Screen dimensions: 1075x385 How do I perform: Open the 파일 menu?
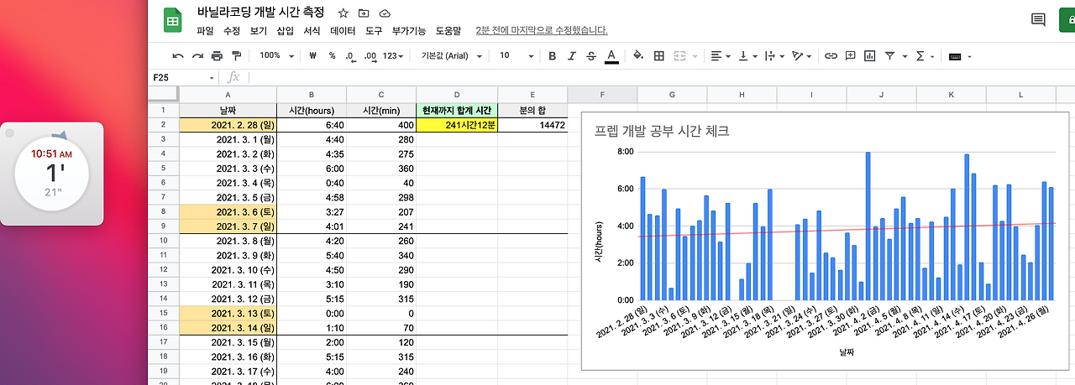click(205, 30)
